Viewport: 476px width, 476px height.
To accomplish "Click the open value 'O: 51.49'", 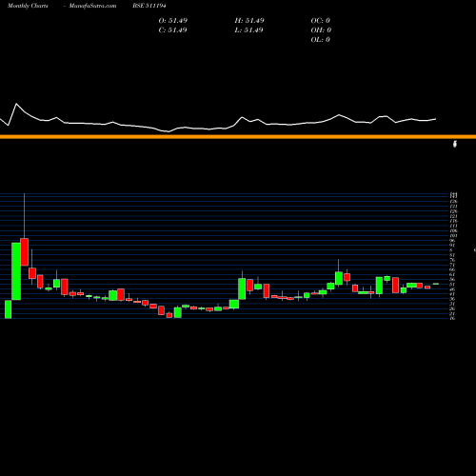I will (173, 21).
